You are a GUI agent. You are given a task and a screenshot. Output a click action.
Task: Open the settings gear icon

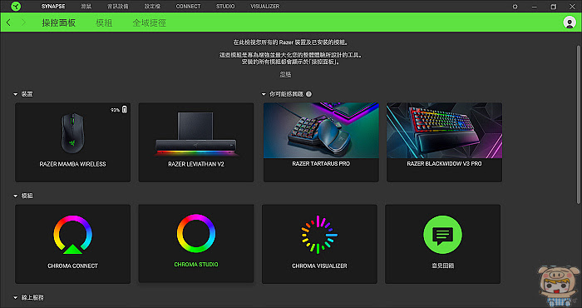pyautogui.click(x=515, y=7)
